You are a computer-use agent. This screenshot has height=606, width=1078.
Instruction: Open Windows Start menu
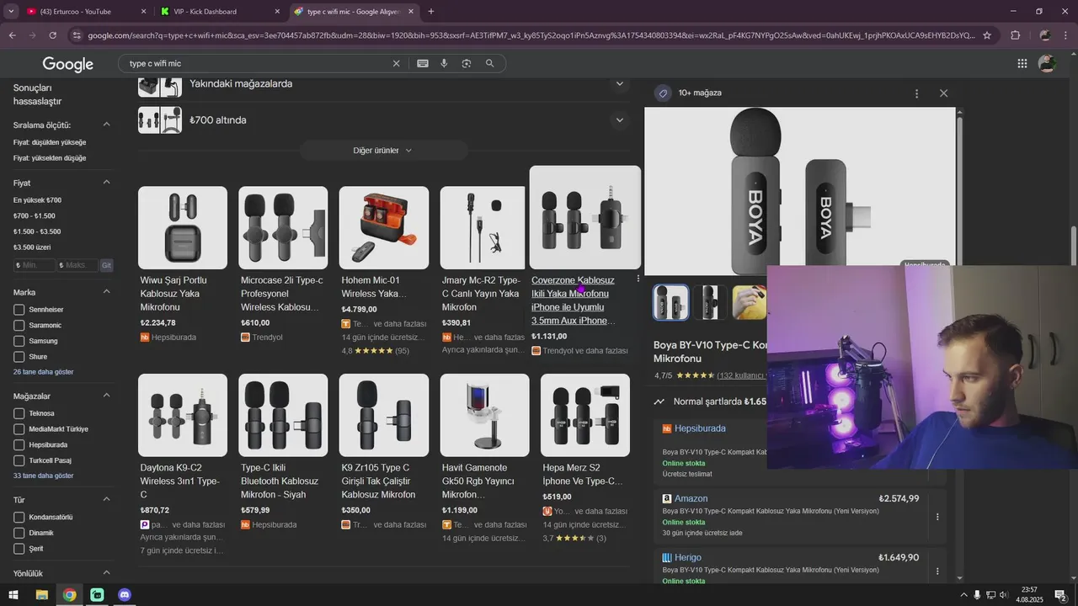coord(13,595)
